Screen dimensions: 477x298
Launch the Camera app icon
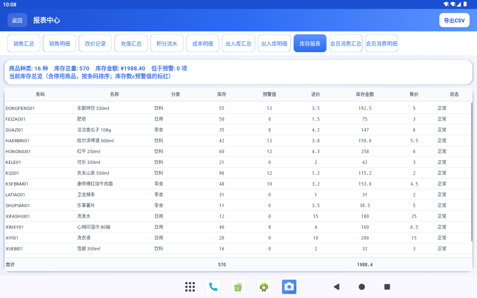pyautogui.click(x=289, y=287)
